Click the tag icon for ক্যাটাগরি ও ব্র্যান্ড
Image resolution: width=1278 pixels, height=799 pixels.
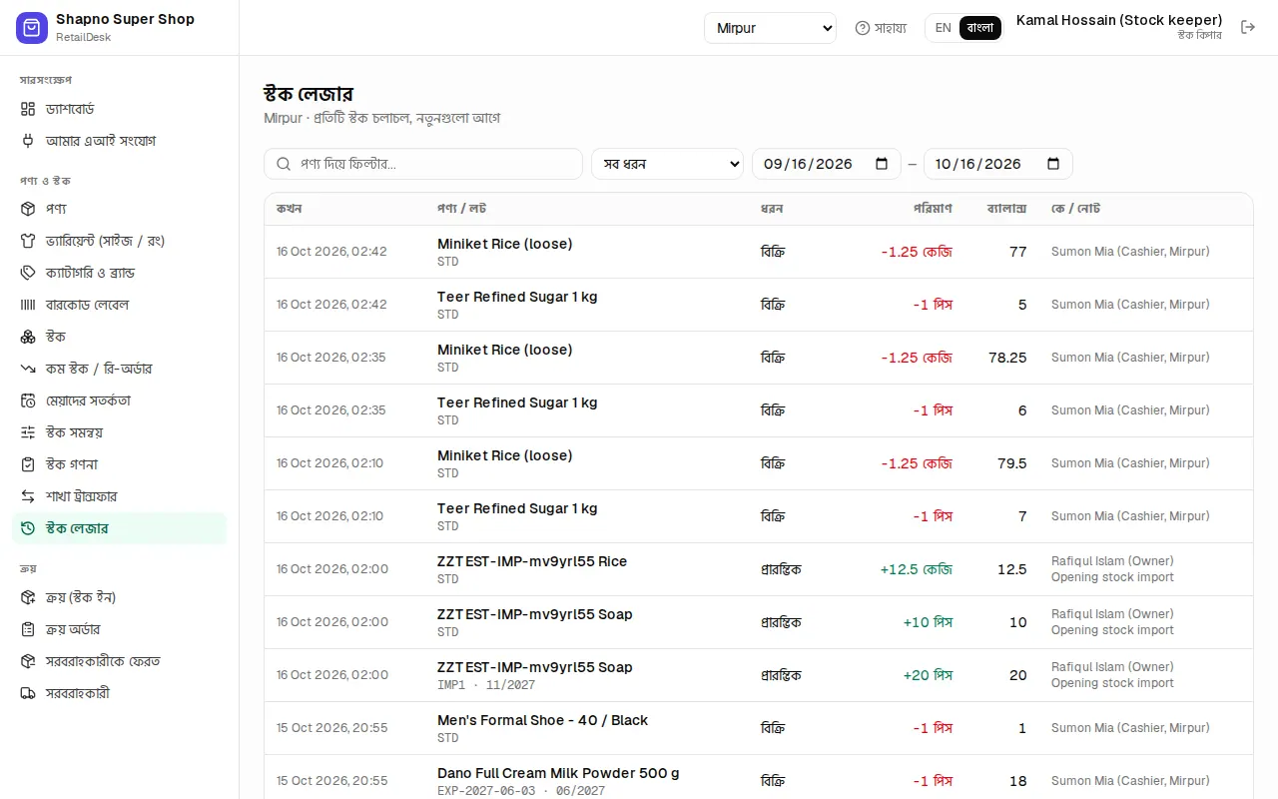[28, 273]
